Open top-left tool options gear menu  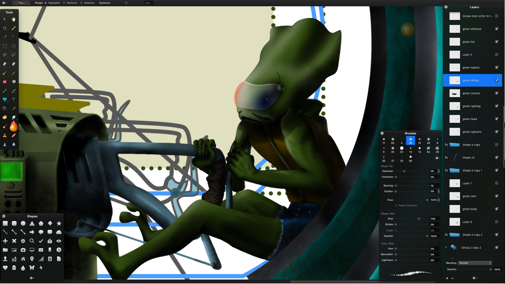point(5,3)
